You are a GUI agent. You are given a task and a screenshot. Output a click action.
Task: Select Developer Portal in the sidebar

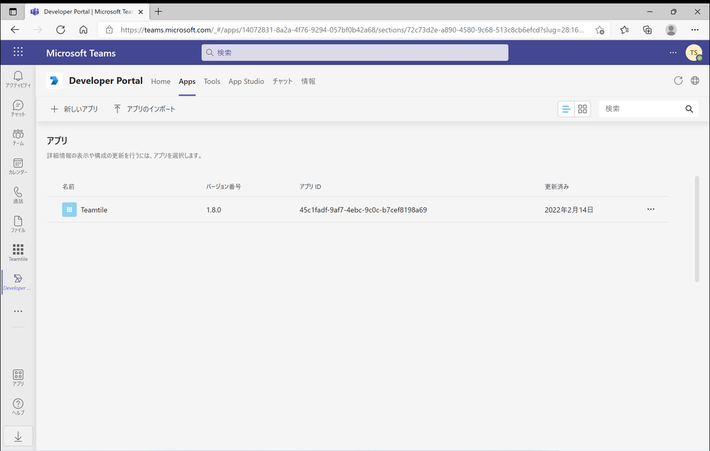pyautogui.click(x=18, y=281)
